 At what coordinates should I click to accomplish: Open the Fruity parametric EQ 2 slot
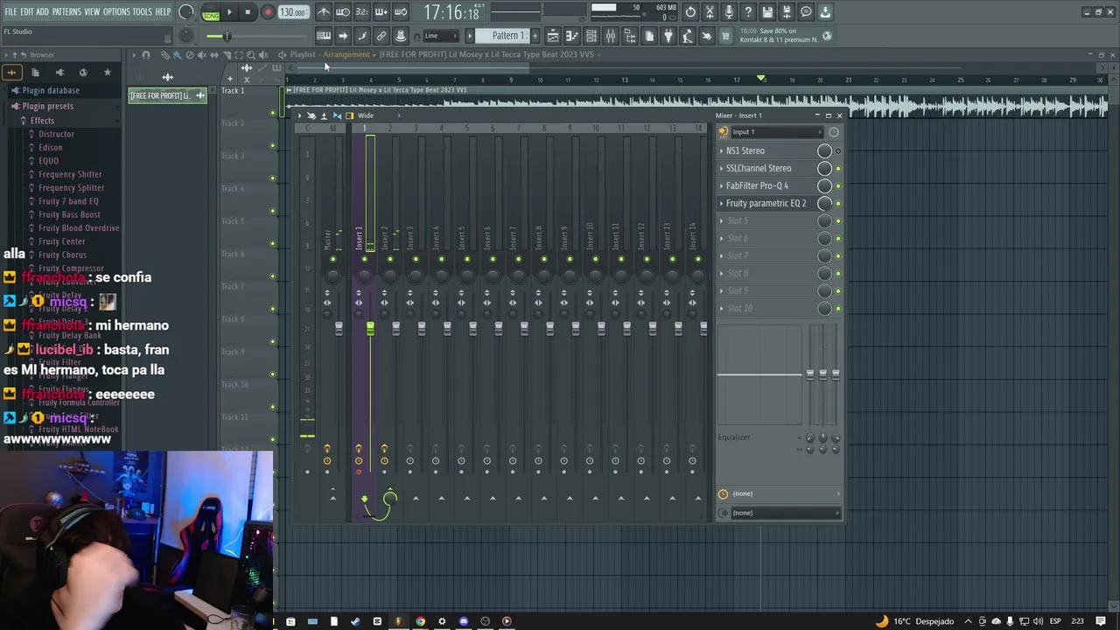click(766, 203)
